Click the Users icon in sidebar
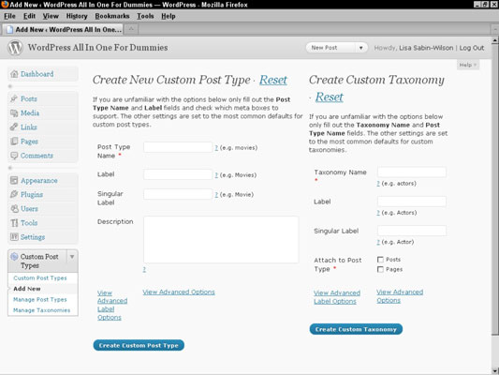 pos(14,209)
